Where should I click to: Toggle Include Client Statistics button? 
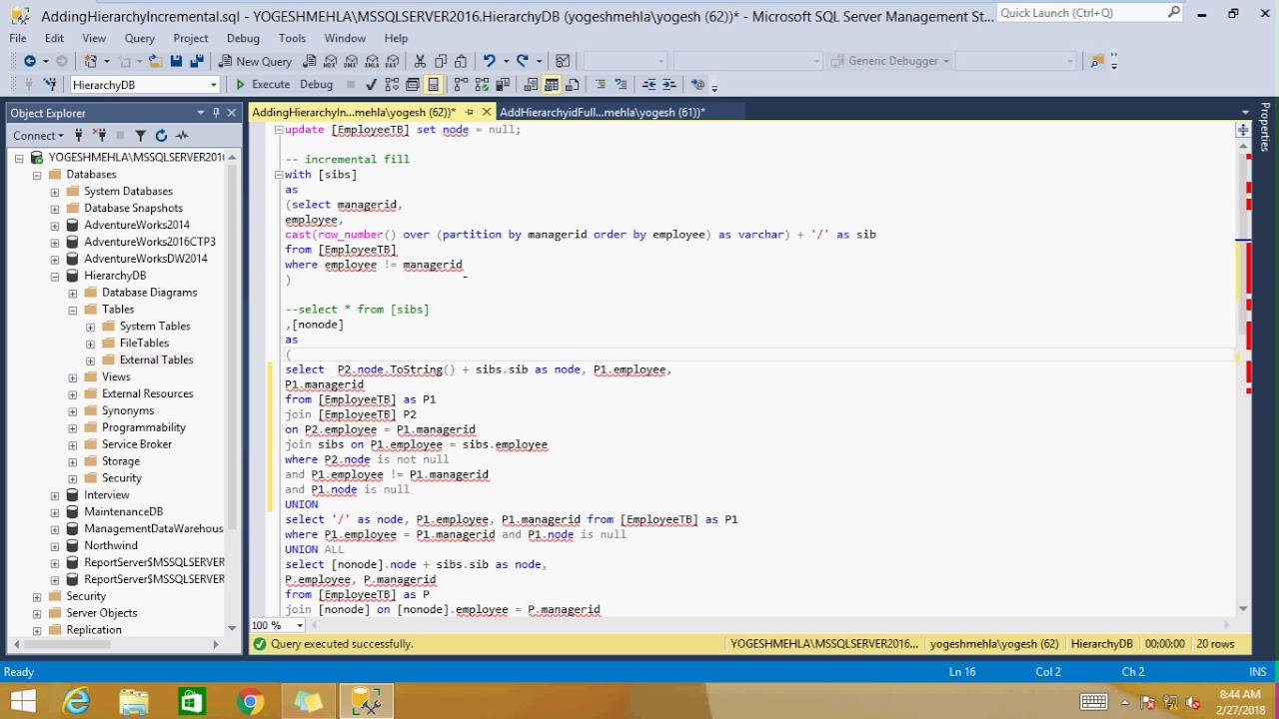click(x=503, y=85)
